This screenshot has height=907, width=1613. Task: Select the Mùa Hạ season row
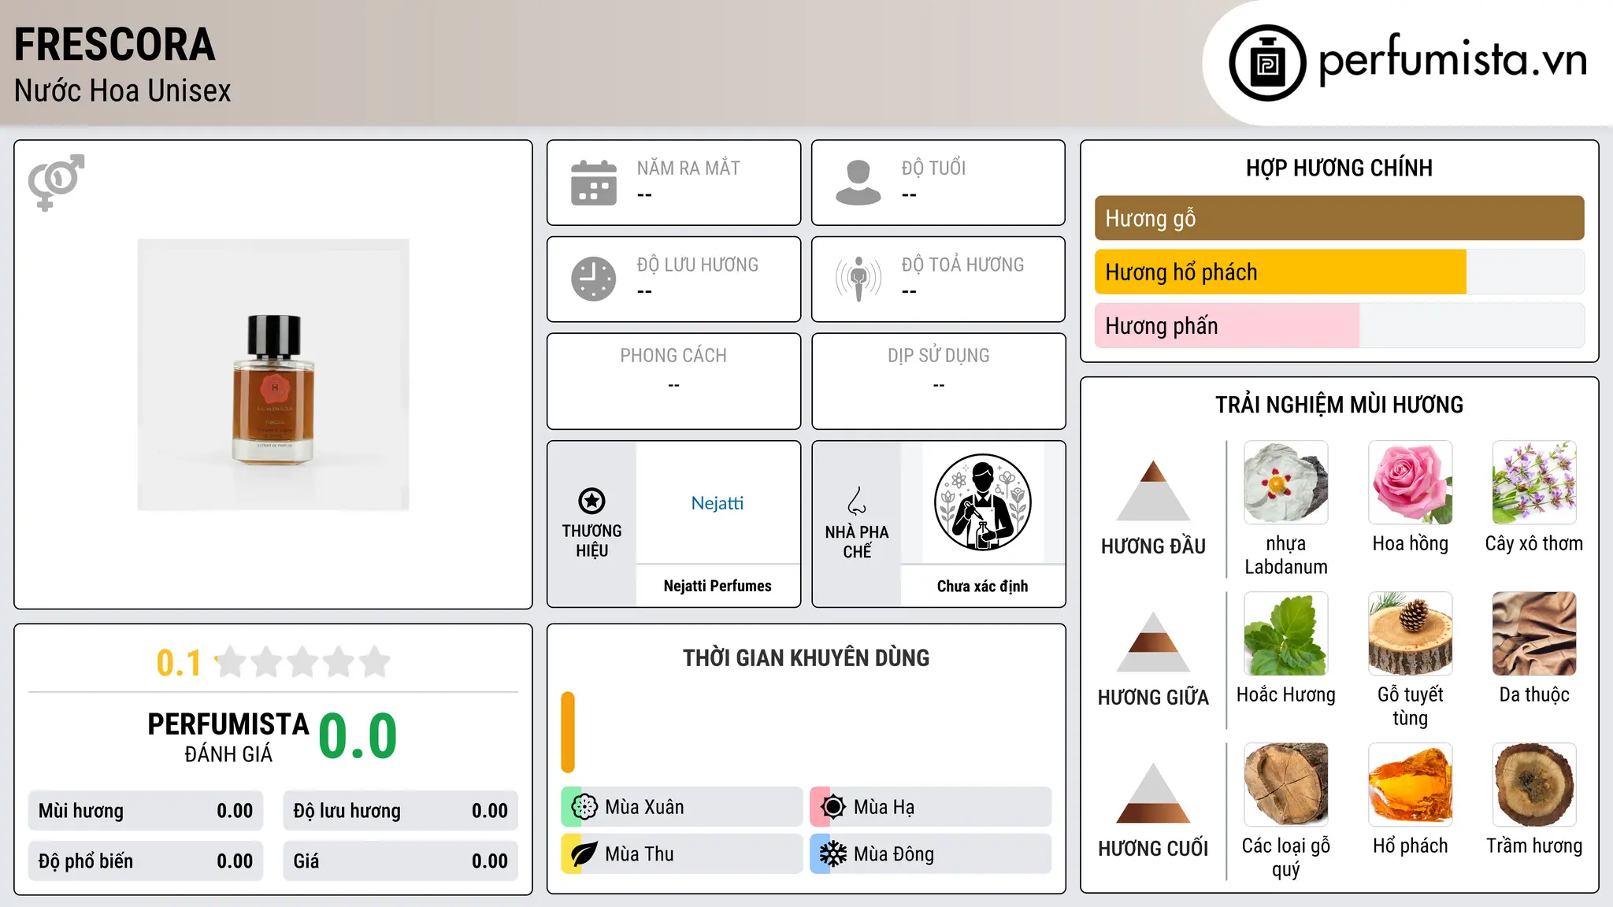pos(931,807)
